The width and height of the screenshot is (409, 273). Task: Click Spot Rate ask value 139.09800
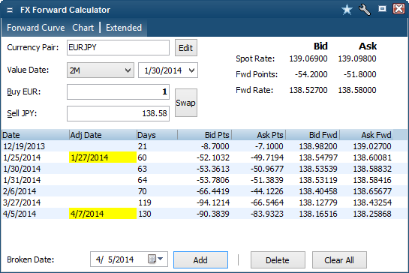tap(357, 58)
